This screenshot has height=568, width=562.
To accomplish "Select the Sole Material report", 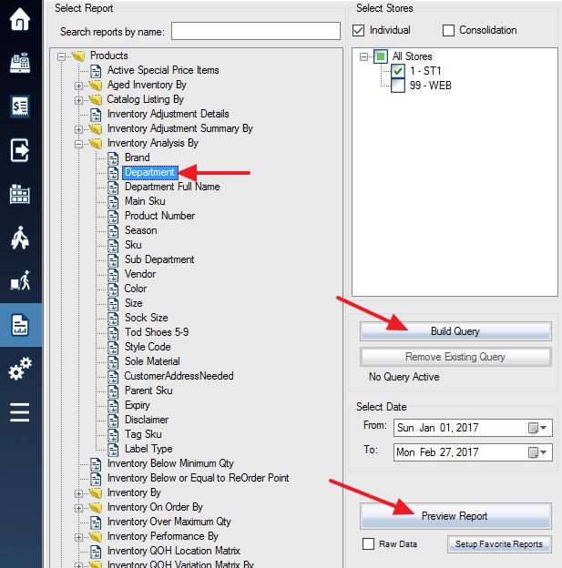I will (x=152, y=361).
